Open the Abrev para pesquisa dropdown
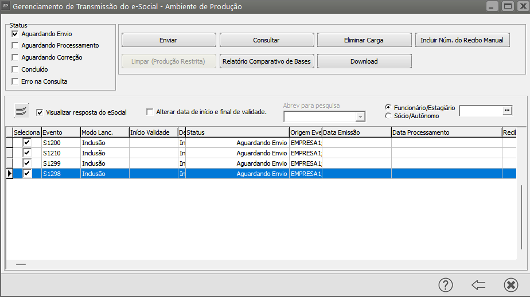Image resolution: width=530 pixels, height=297 pixels. point(360,117)
